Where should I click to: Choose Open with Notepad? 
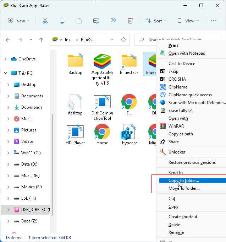(187, 53)
